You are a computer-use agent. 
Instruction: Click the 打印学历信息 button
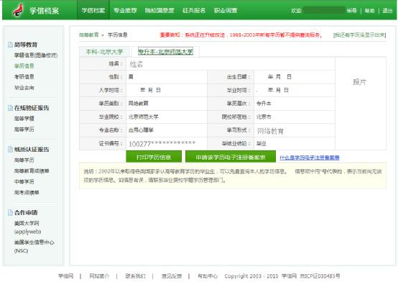(x=154, y=157)
